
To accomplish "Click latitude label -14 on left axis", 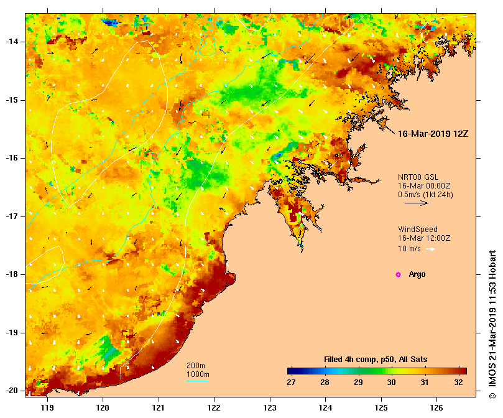I will point(12,42).
